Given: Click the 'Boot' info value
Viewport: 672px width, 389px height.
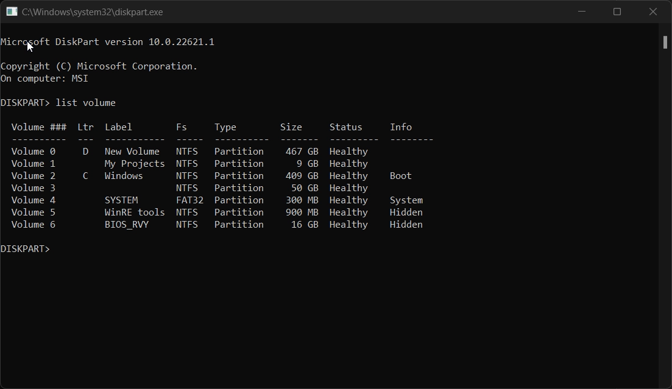Looking at the screenshot, I should click(x=401, y=176).
